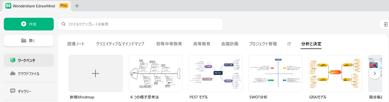Screen dimensions: 389x102
Task: Focus the ファイルやテンプレートを検索 search field
Action: click(140, 24)
